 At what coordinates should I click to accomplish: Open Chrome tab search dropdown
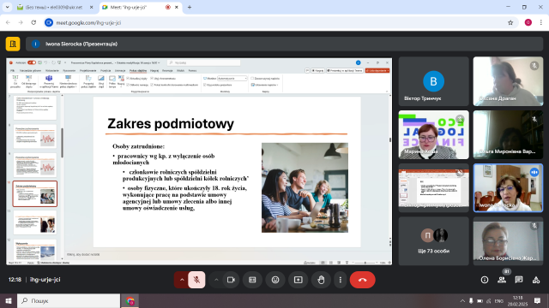pyautogui.click(x=7, y=7)
